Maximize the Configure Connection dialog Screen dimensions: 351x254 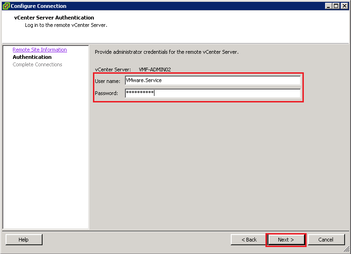pyautogui.click(x=336, y=6)
